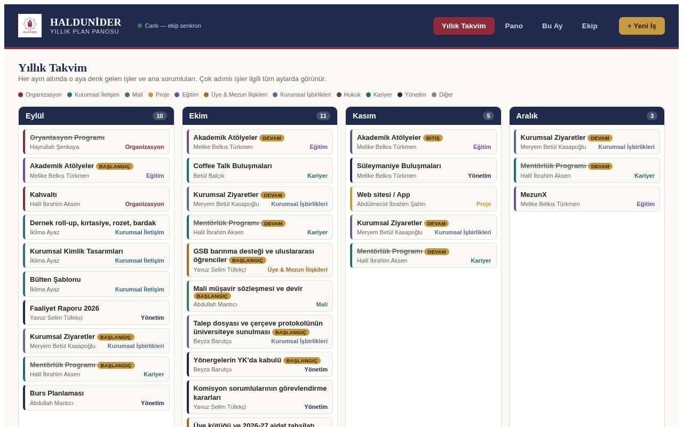The width and height of the screenshot is (683, 427).
Task: Go to the Bu Ay tab
Action: [552, 26]
